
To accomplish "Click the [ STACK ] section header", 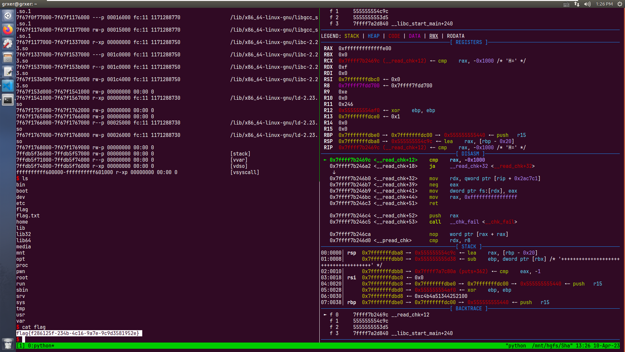I will [469, 247].
